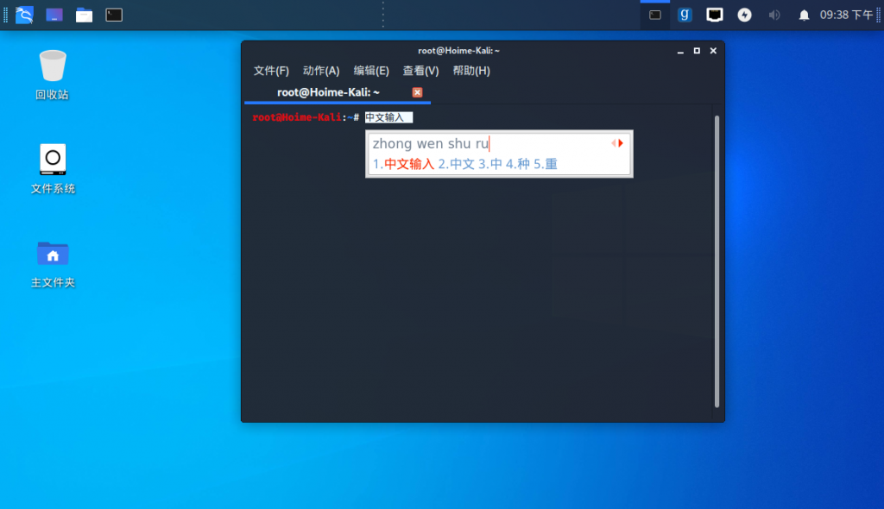Select the 回收站 trash desktop icon
The width and height of the screenshot is (884, 509).
click(x=53, y=74)
